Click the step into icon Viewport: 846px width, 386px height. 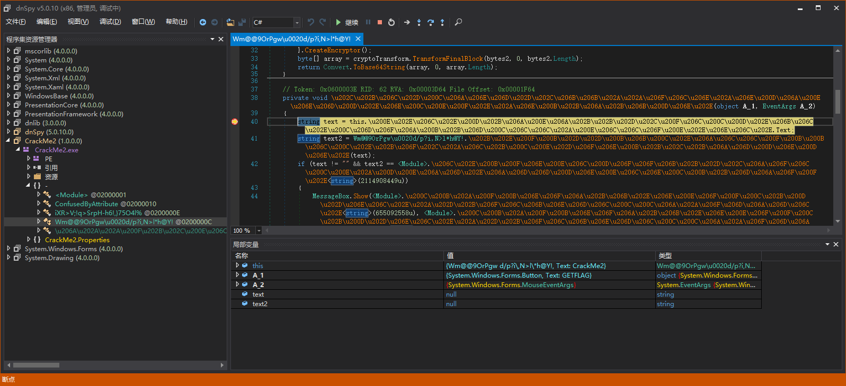(418, 22)
